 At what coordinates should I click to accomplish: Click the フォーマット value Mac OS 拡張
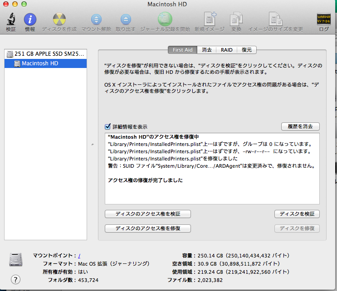click(x=114, y=264)
